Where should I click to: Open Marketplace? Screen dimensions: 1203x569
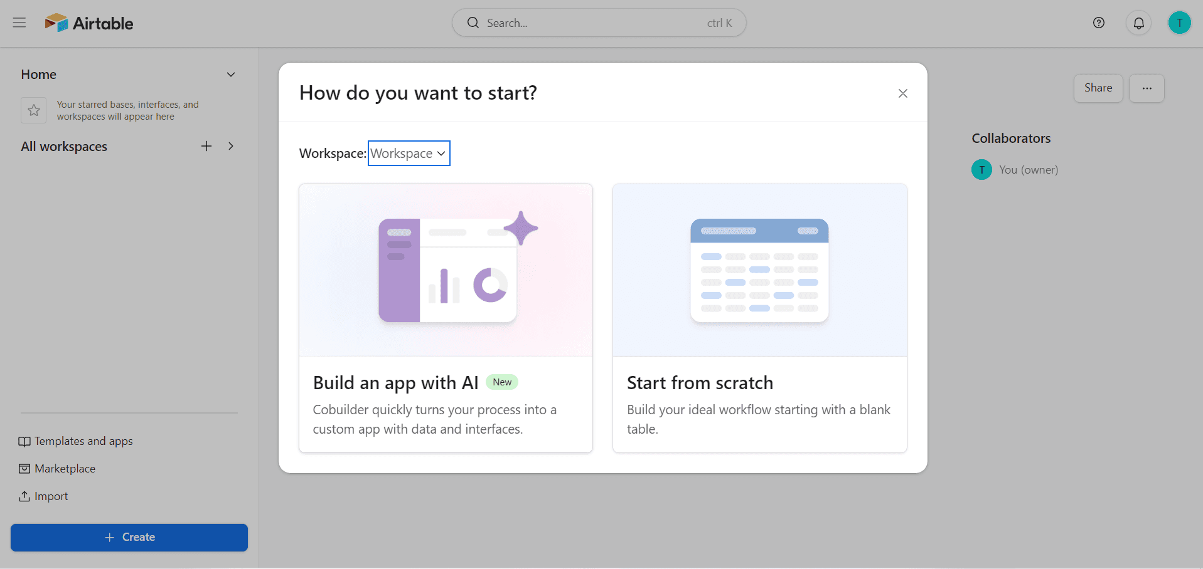point(57,469)
